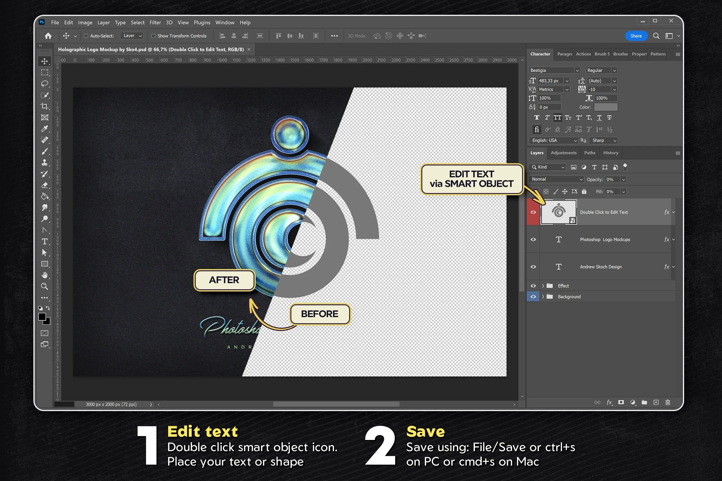Select the Lasso tool

pos(45,84)
